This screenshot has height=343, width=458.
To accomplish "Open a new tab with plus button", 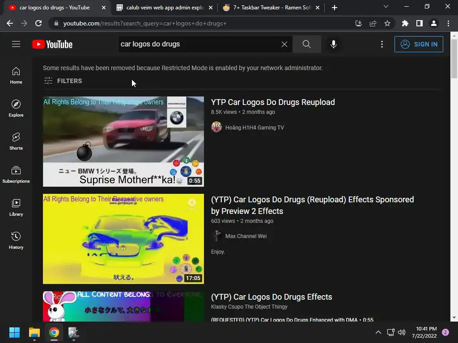I will click(x=335, y=8).
